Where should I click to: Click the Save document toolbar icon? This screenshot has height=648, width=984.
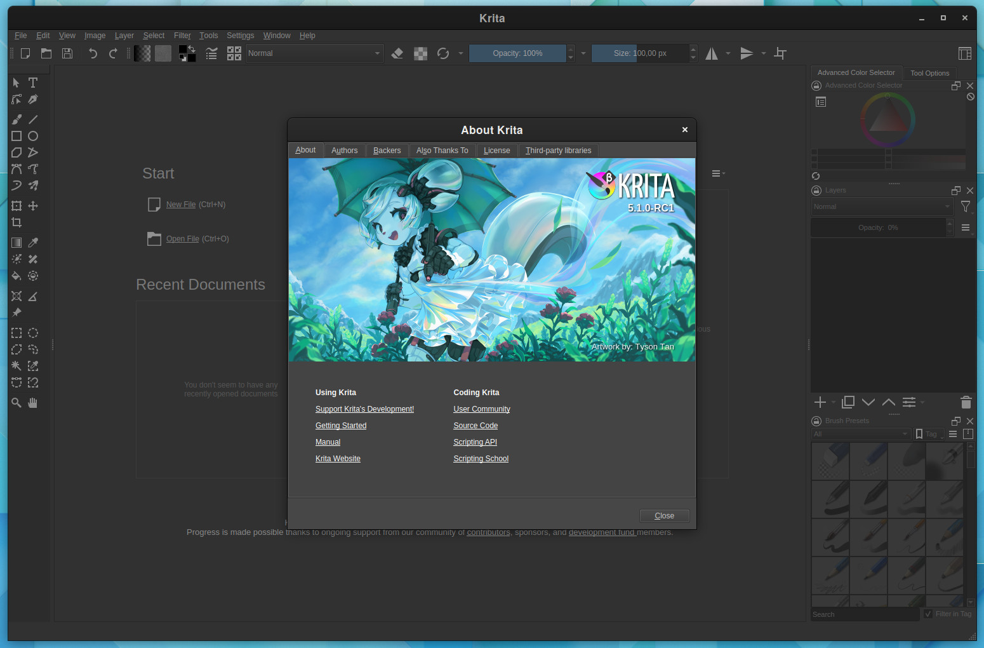tap(67, 53)
